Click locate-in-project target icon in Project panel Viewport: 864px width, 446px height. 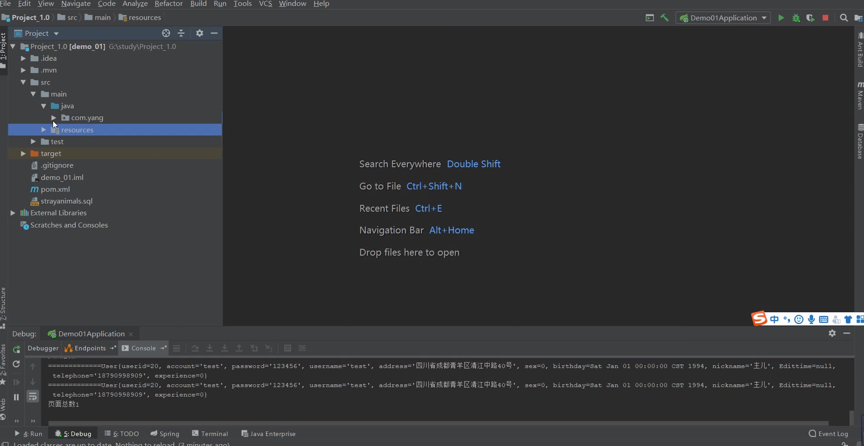166,33
